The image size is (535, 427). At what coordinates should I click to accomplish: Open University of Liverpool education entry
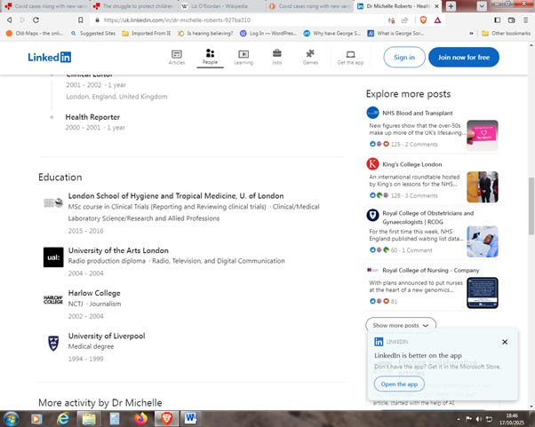[x=107, y=336]
